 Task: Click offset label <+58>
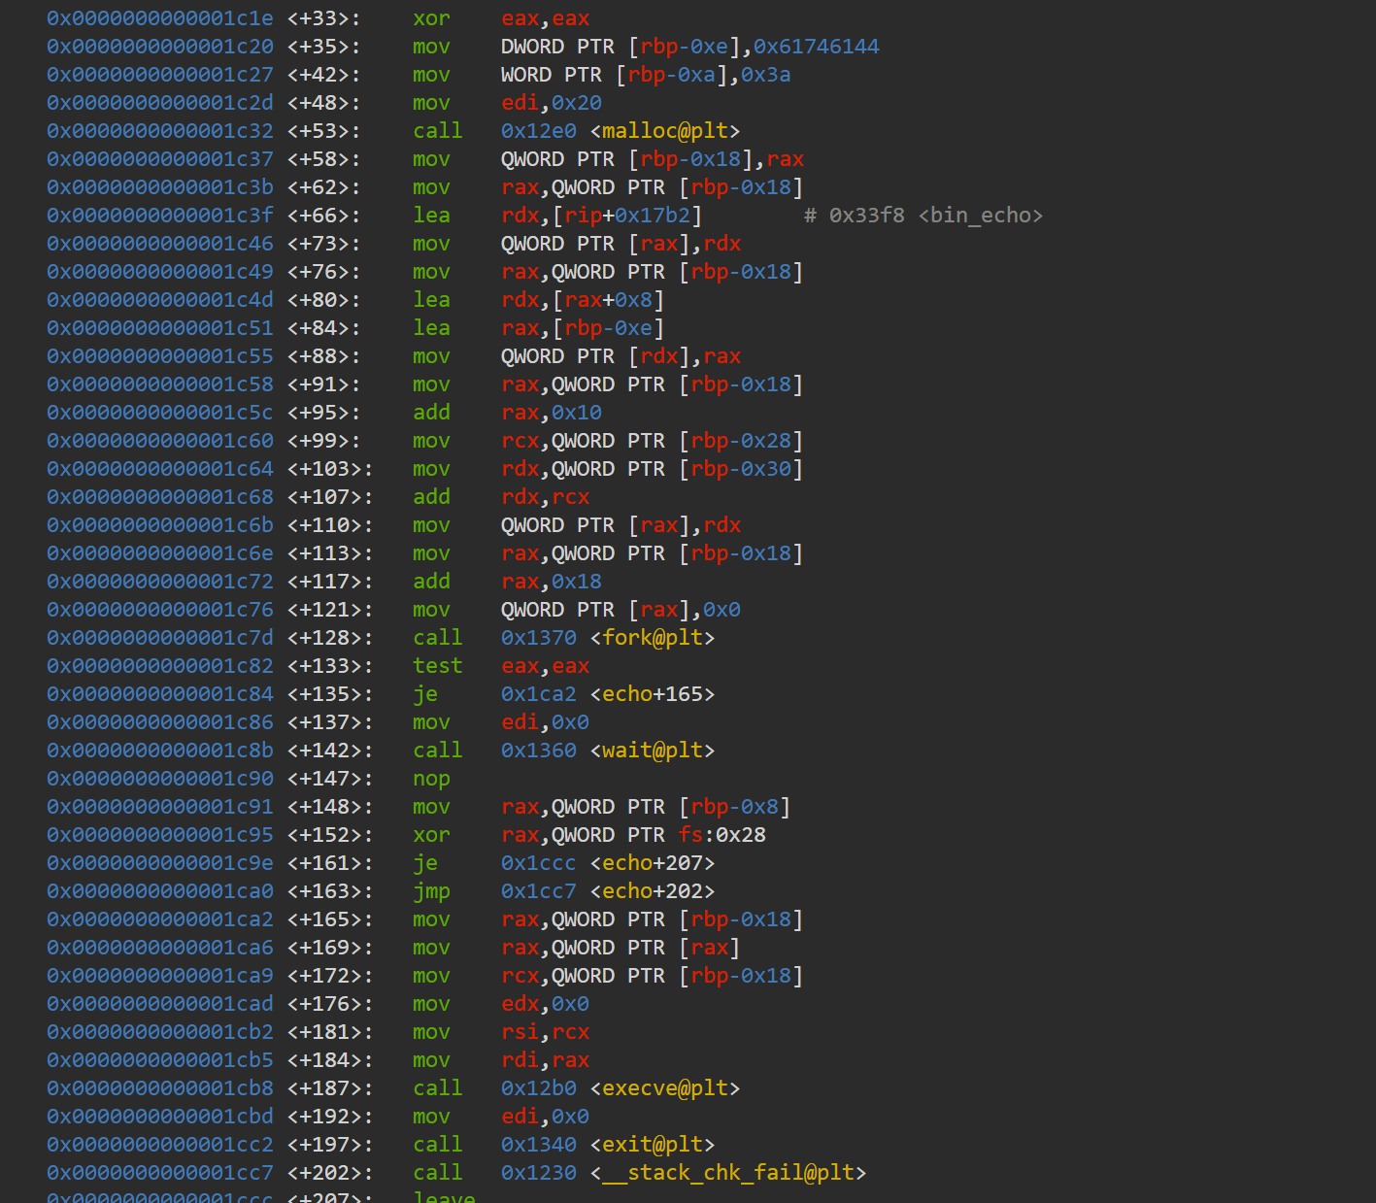point(324,159)
